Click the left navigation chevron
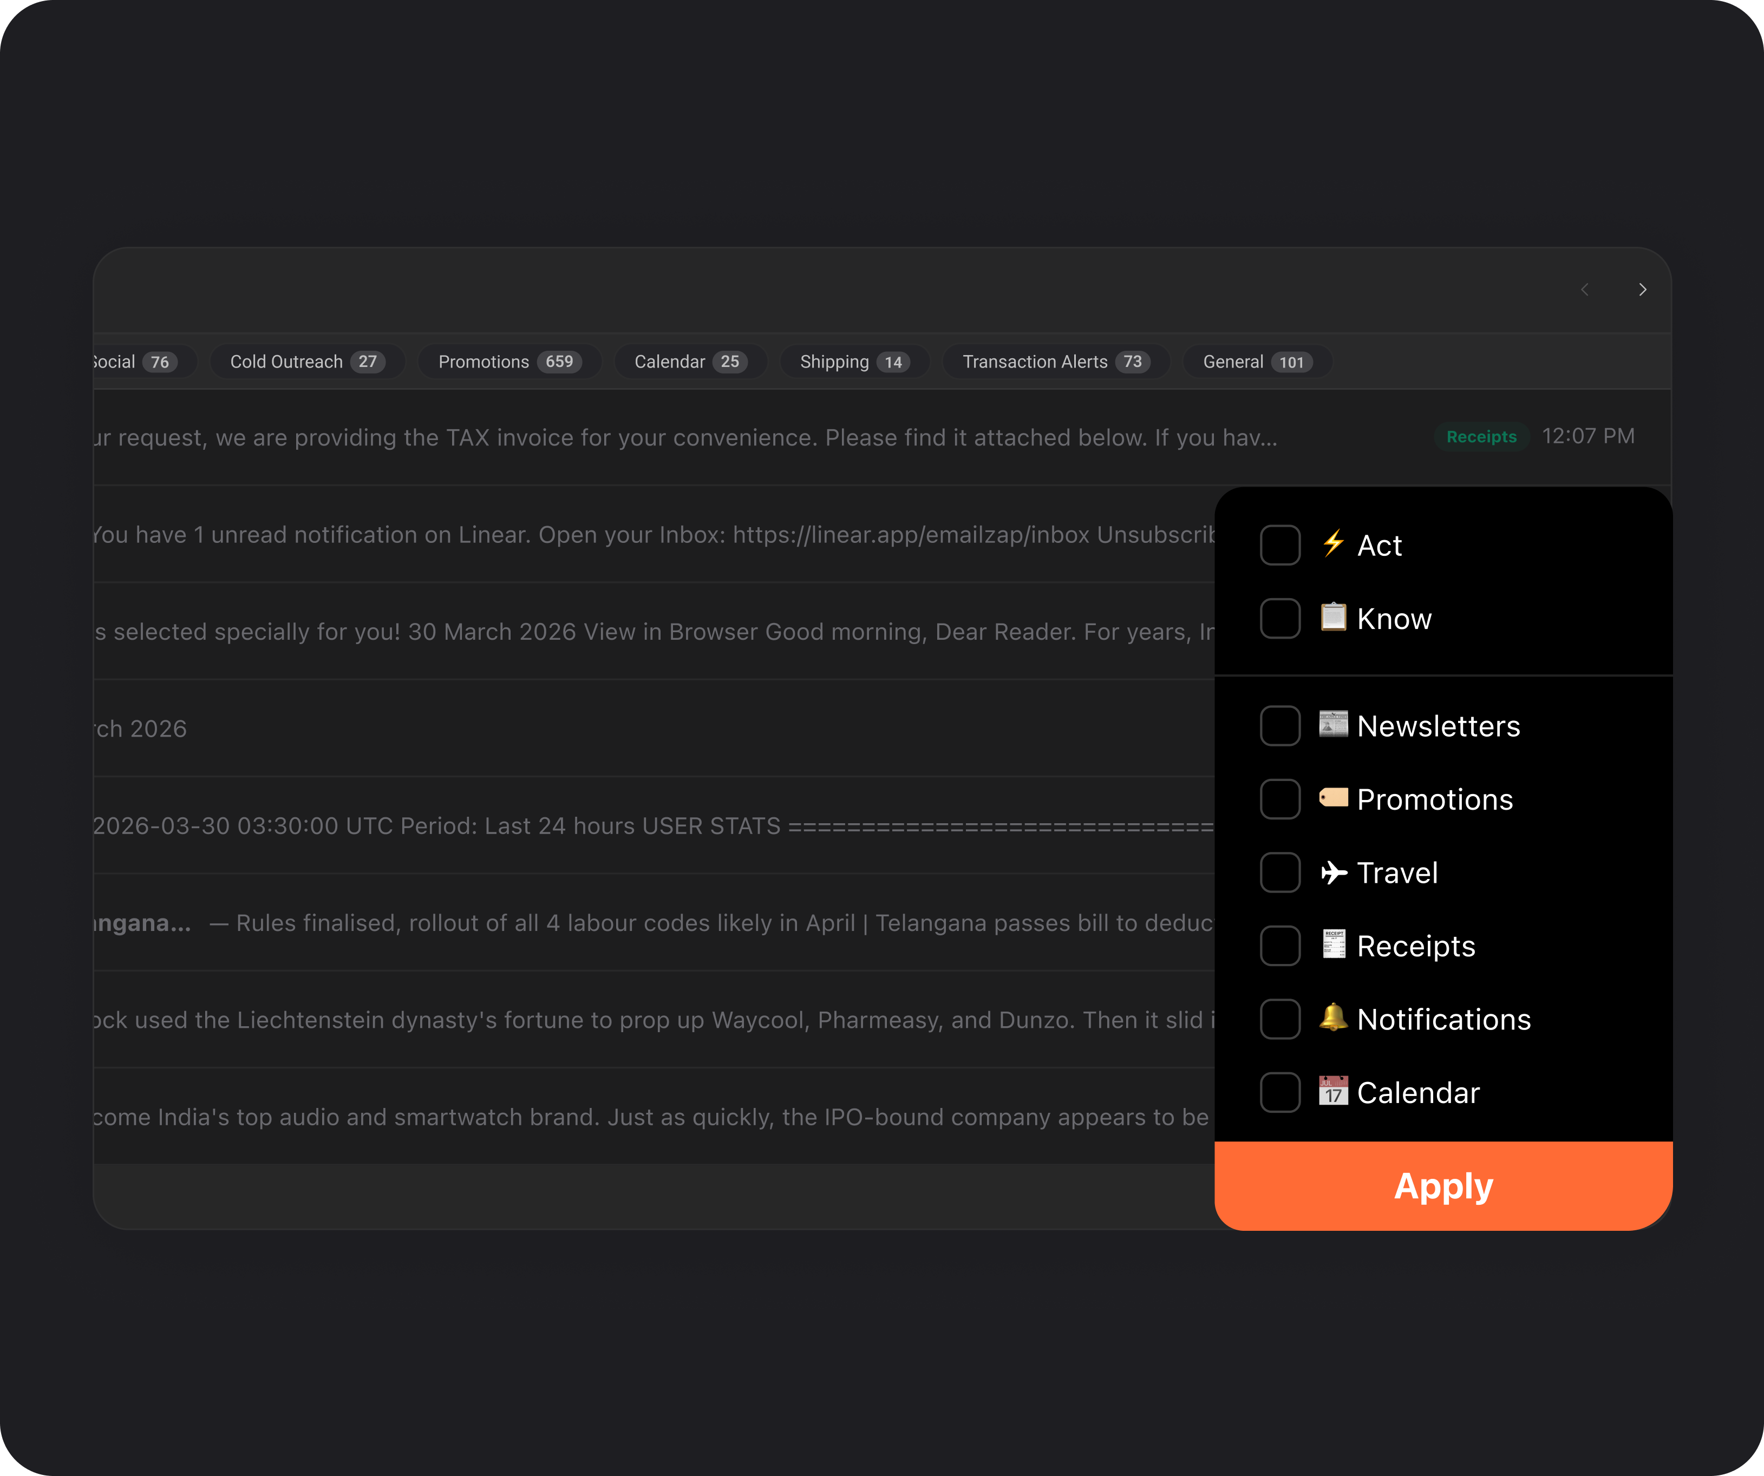The width and height of the screenshot is (1764, 1476). pos(1584,290)
